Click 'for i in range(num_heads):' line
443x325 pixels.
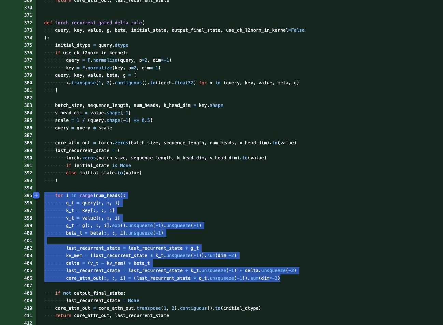90,195
